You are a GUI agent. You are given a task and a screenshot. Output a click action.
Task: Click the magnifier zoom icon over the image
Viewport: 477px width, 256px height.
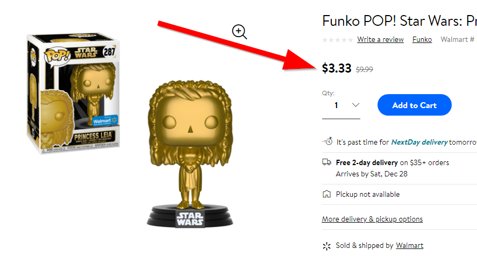point(239,32)
